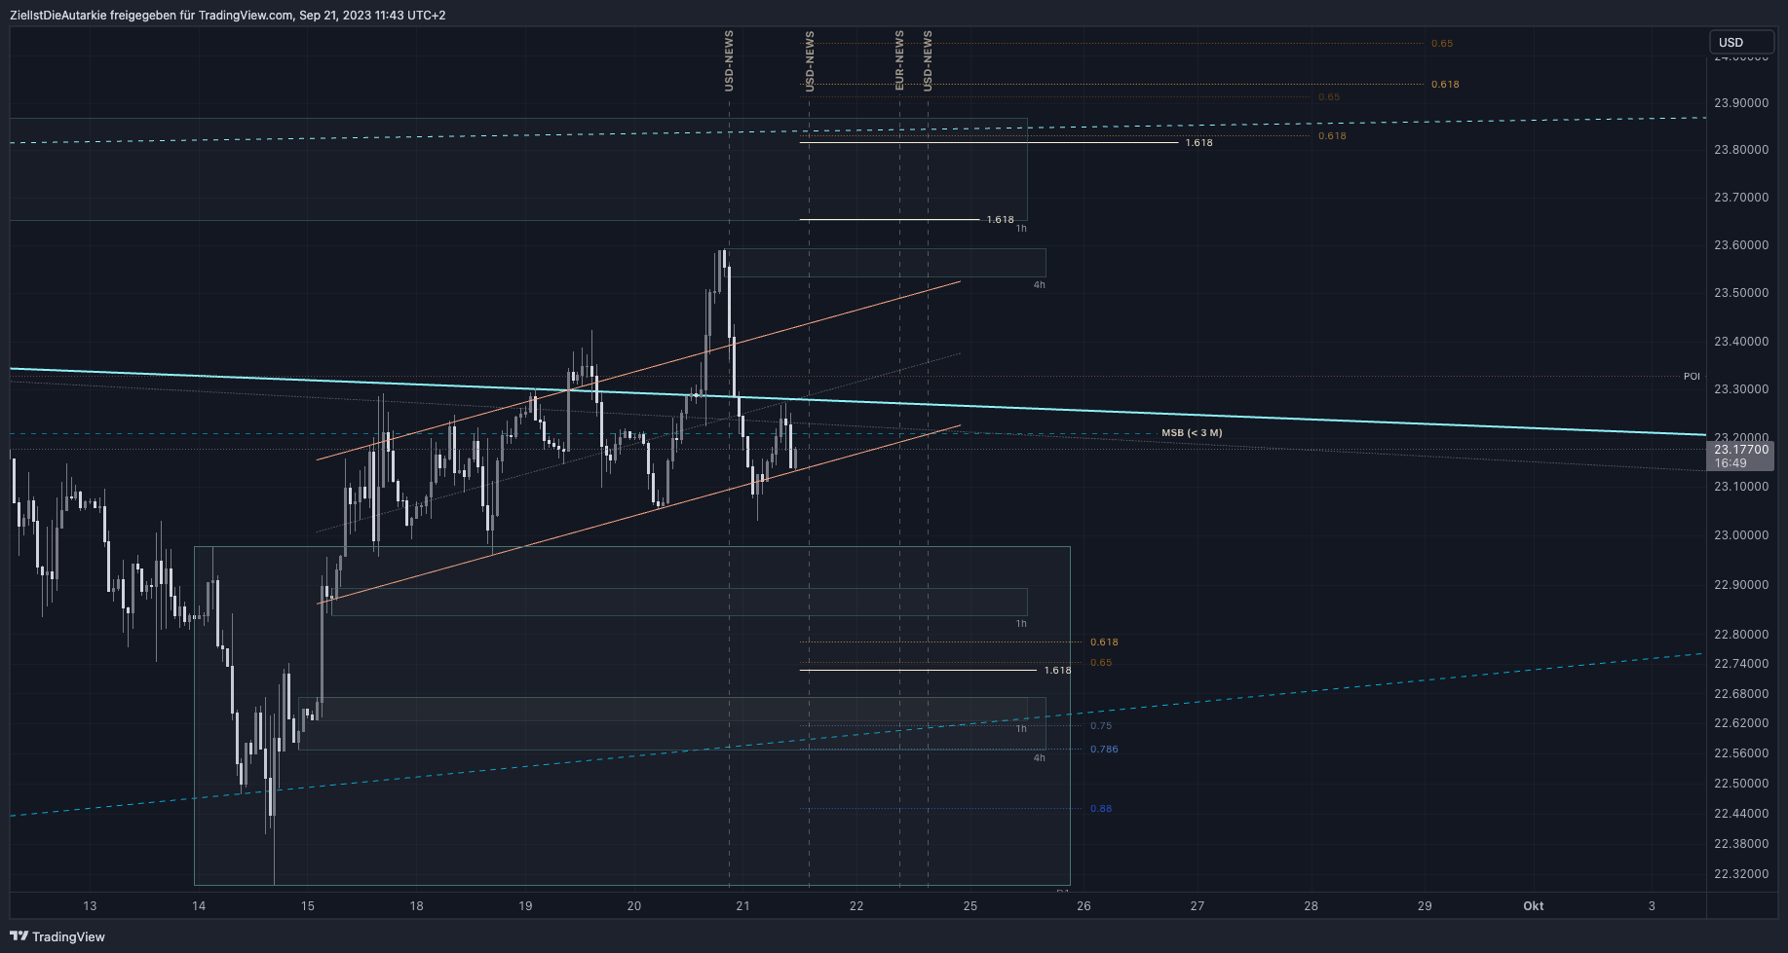Select the 22.74000 price axis label
The image size is (1788, 953).
click(x=1741, y=663)
